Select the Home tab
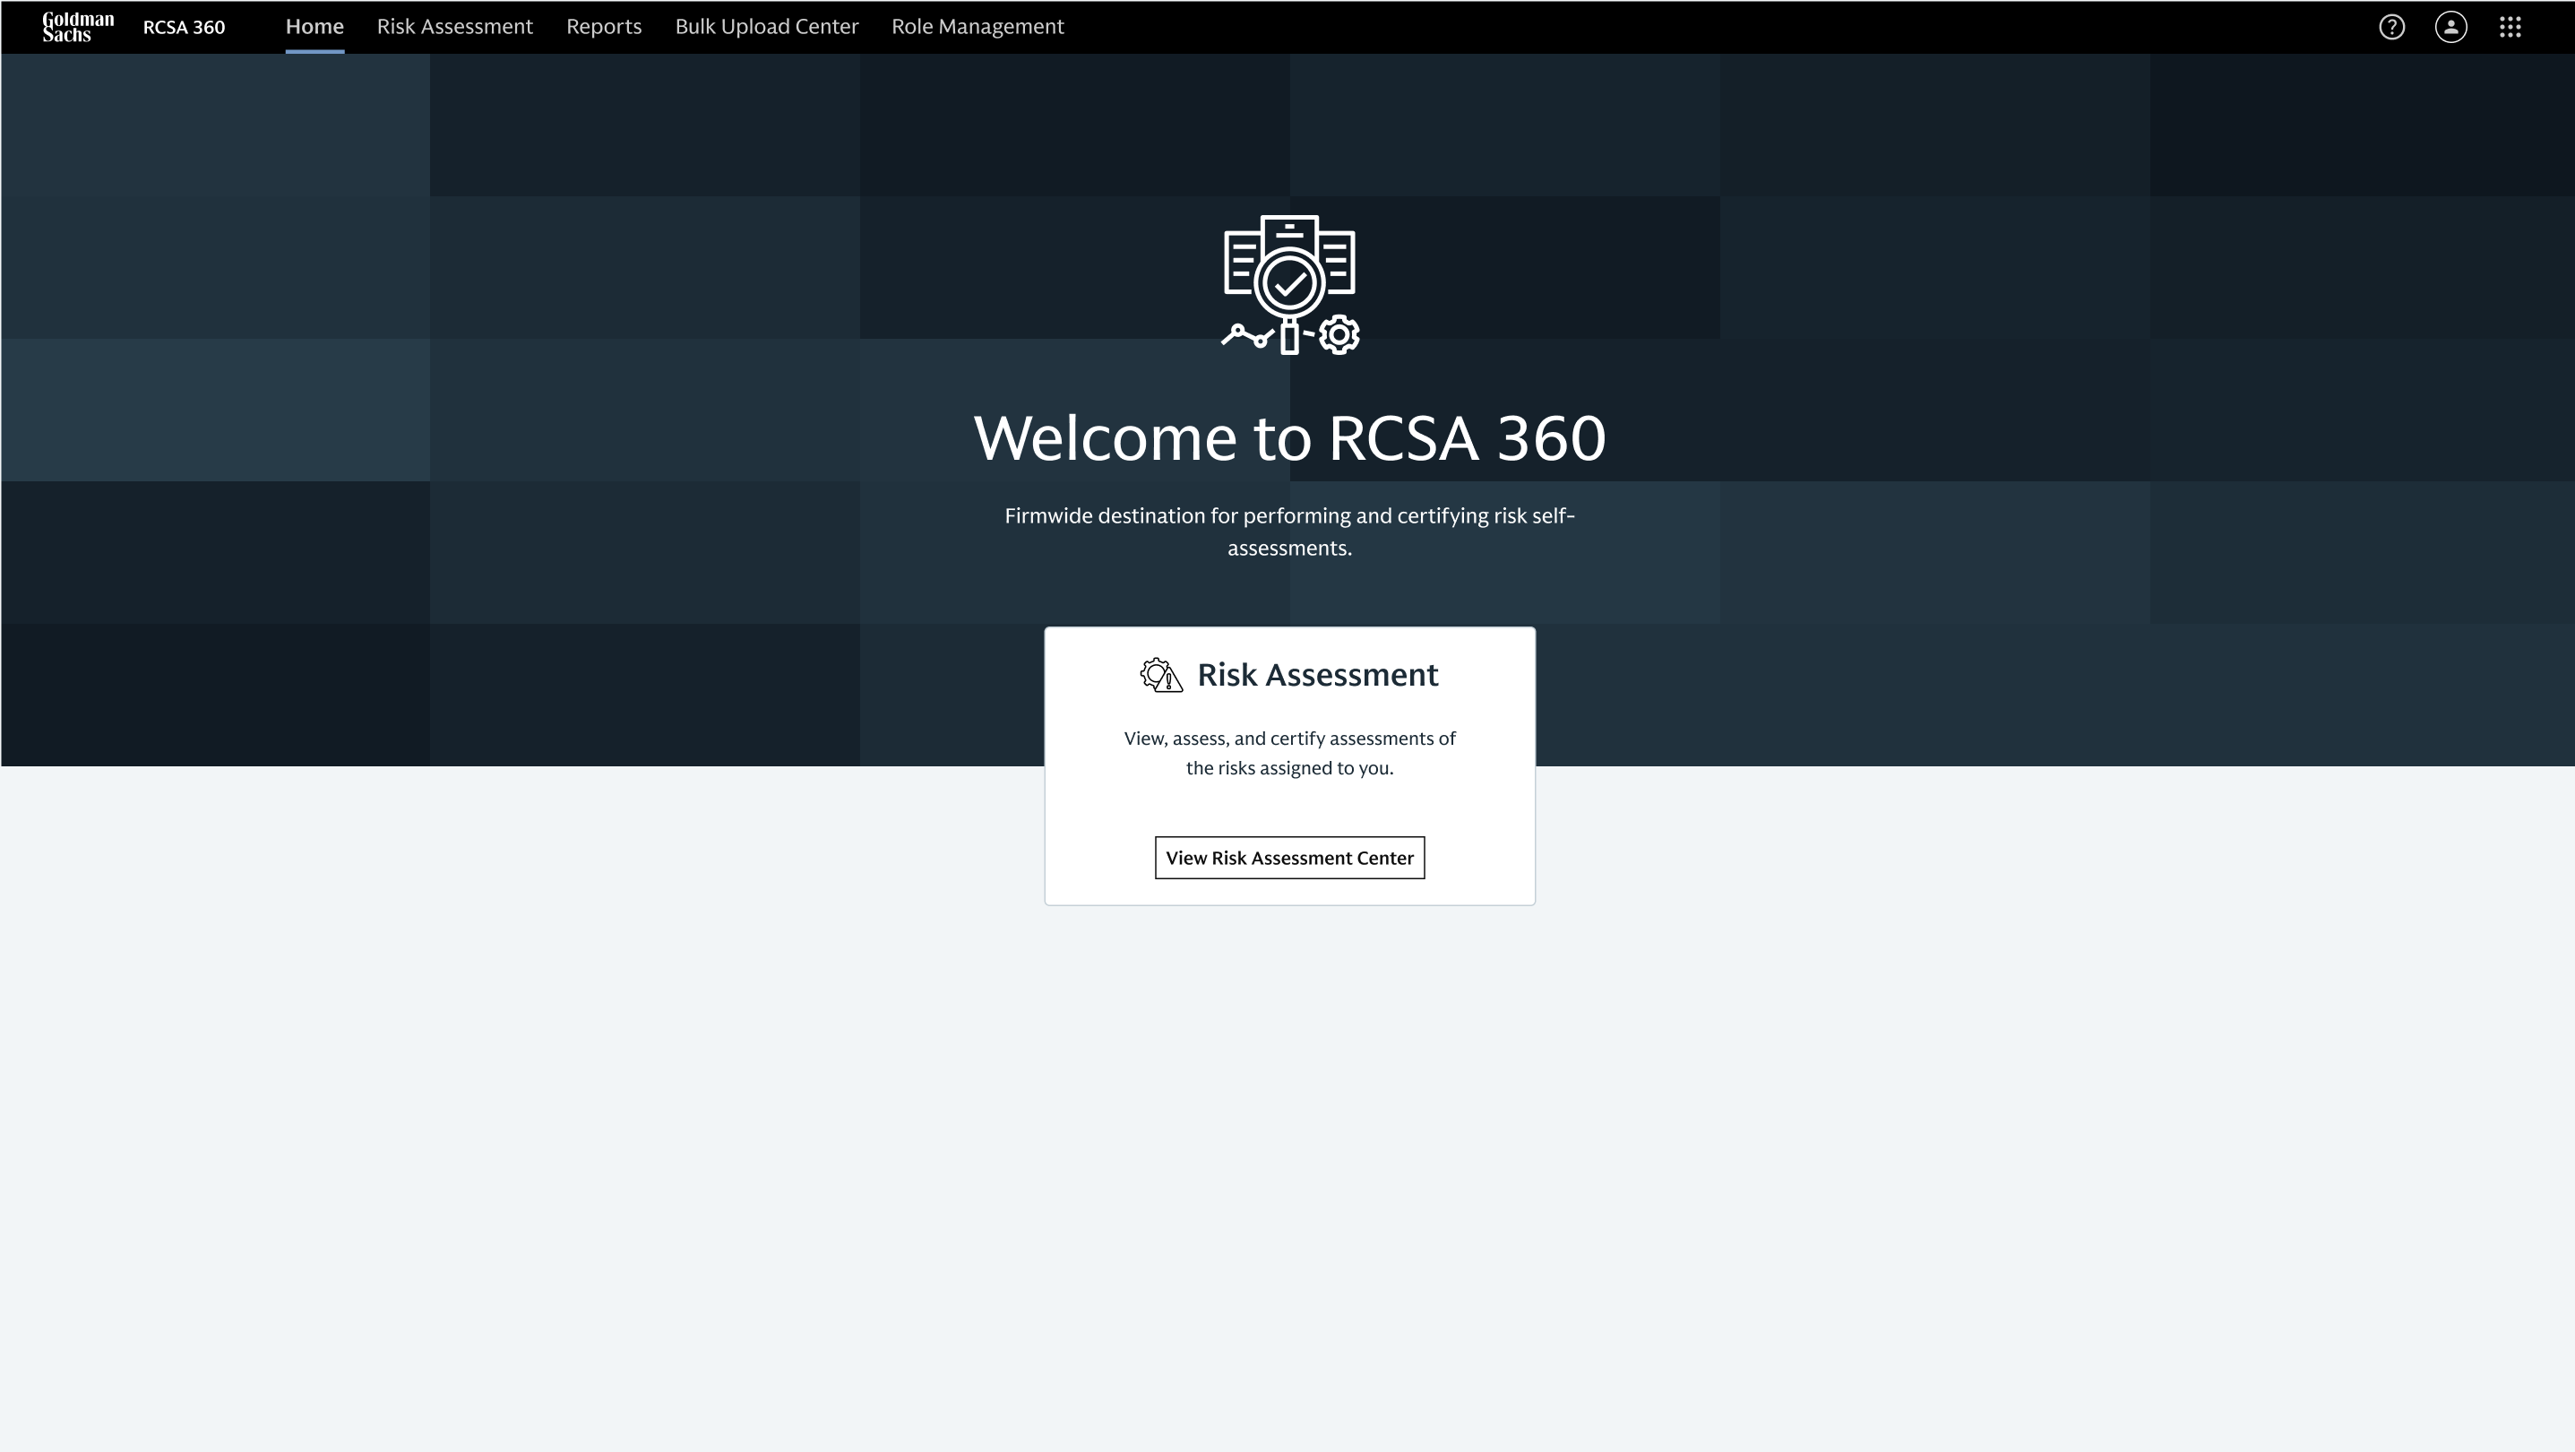 coord(314,27)
